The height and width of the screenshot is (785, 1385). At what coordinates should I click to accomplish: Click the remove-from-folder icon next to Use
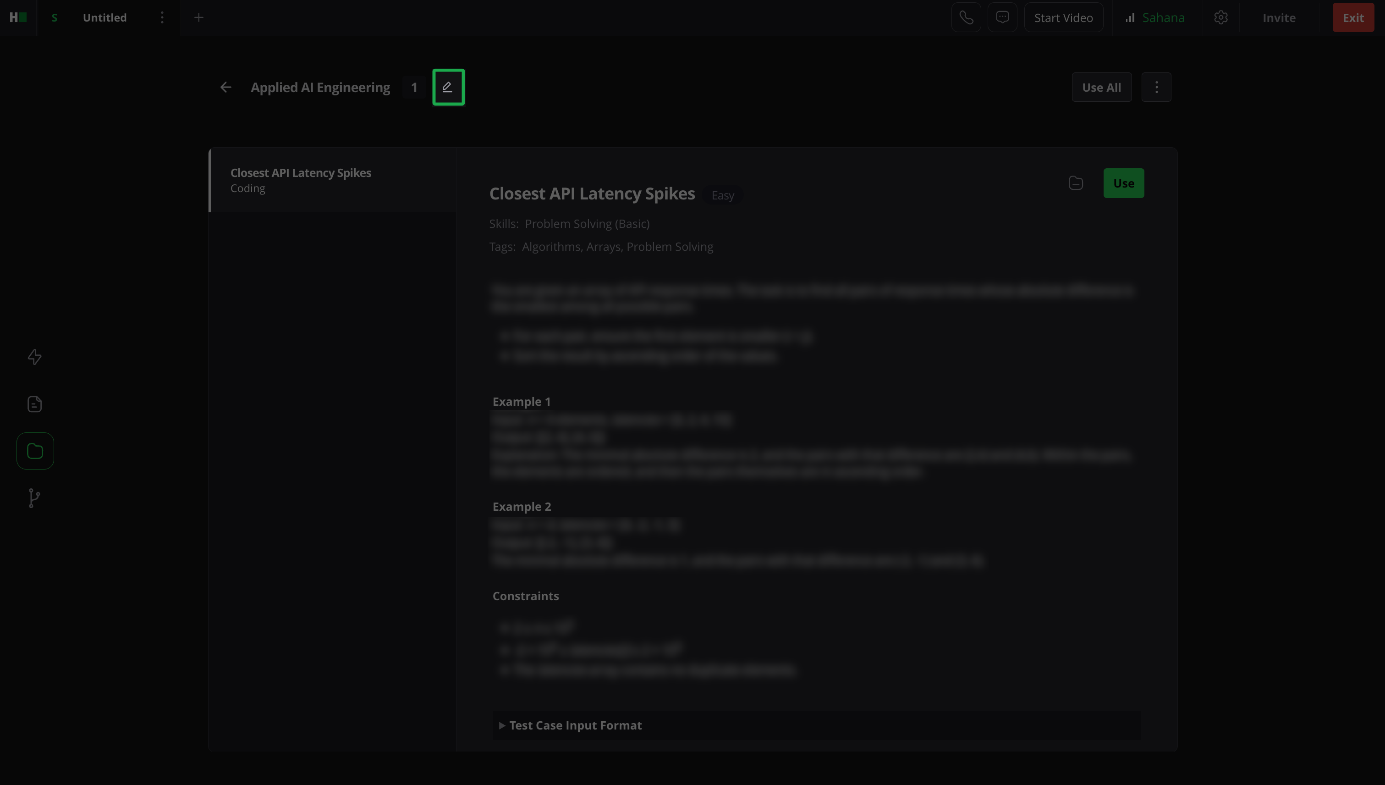(1075, 183)
